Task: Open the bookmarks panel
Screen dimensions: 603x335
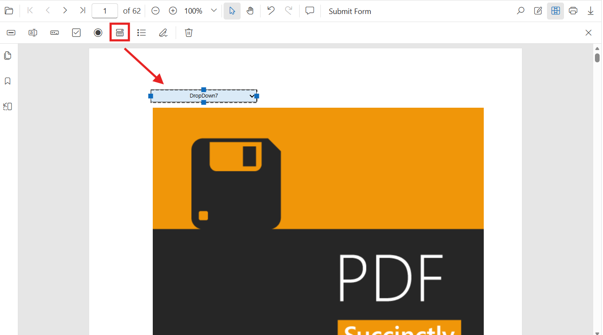Action: (8, 81)
